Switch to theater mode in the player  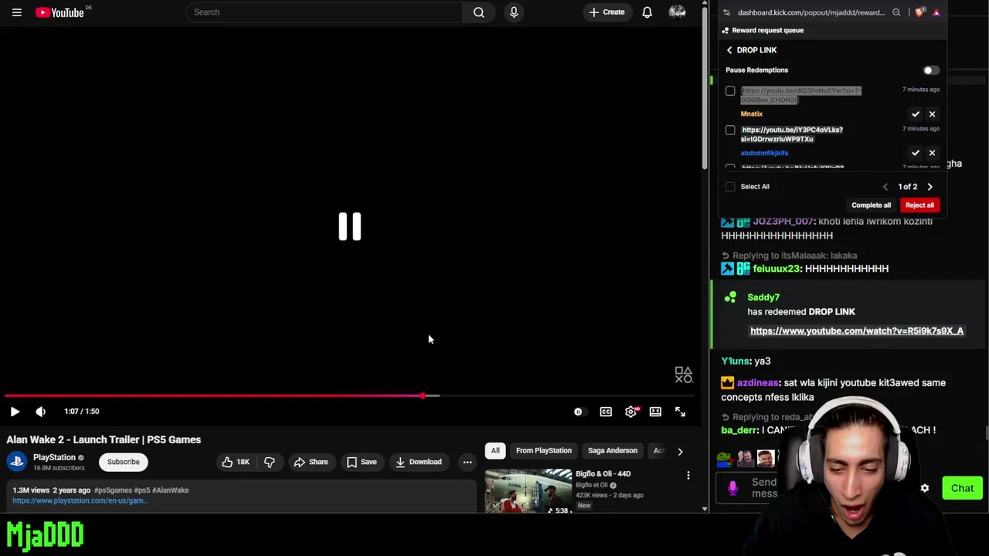[x=655, y=412]
